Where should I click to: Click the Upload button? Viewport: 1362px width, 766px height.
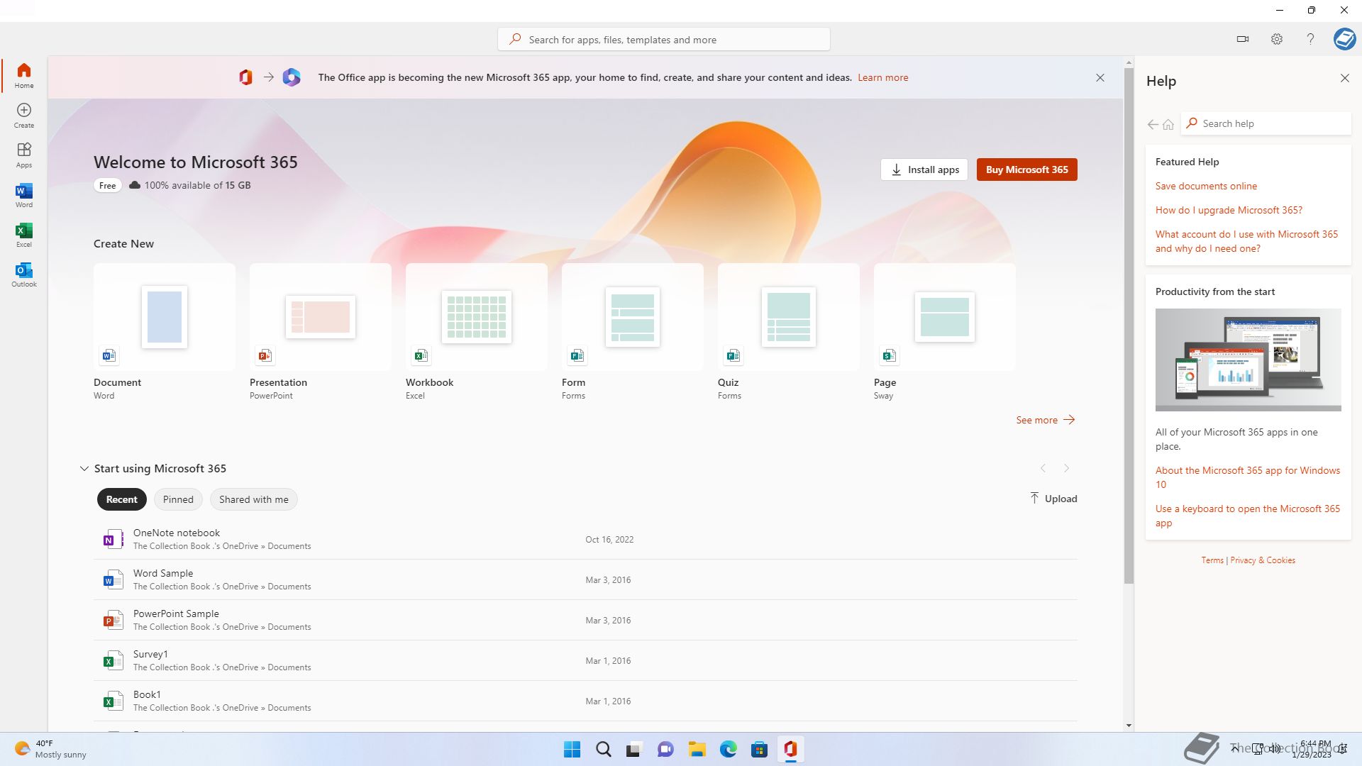pos(1053,499)
